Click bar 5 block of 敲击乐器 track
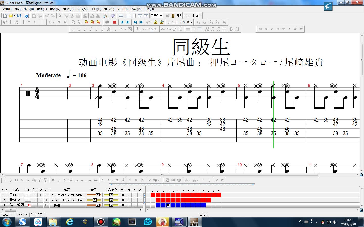This screenshot has height=227, width=364. (168, 205)
